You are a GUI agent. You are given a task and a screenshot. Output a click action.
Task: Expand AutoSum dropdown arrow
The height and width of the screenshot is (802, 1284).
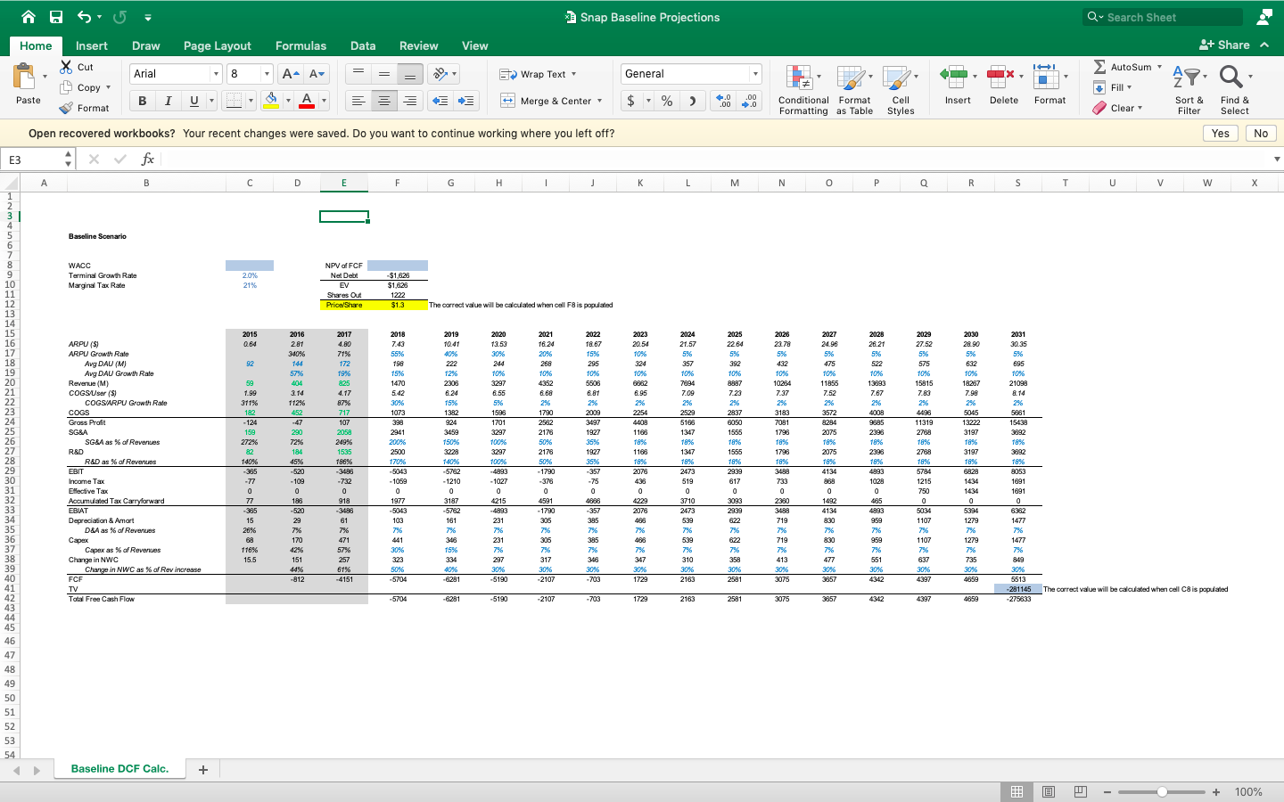coord(1159,67)
